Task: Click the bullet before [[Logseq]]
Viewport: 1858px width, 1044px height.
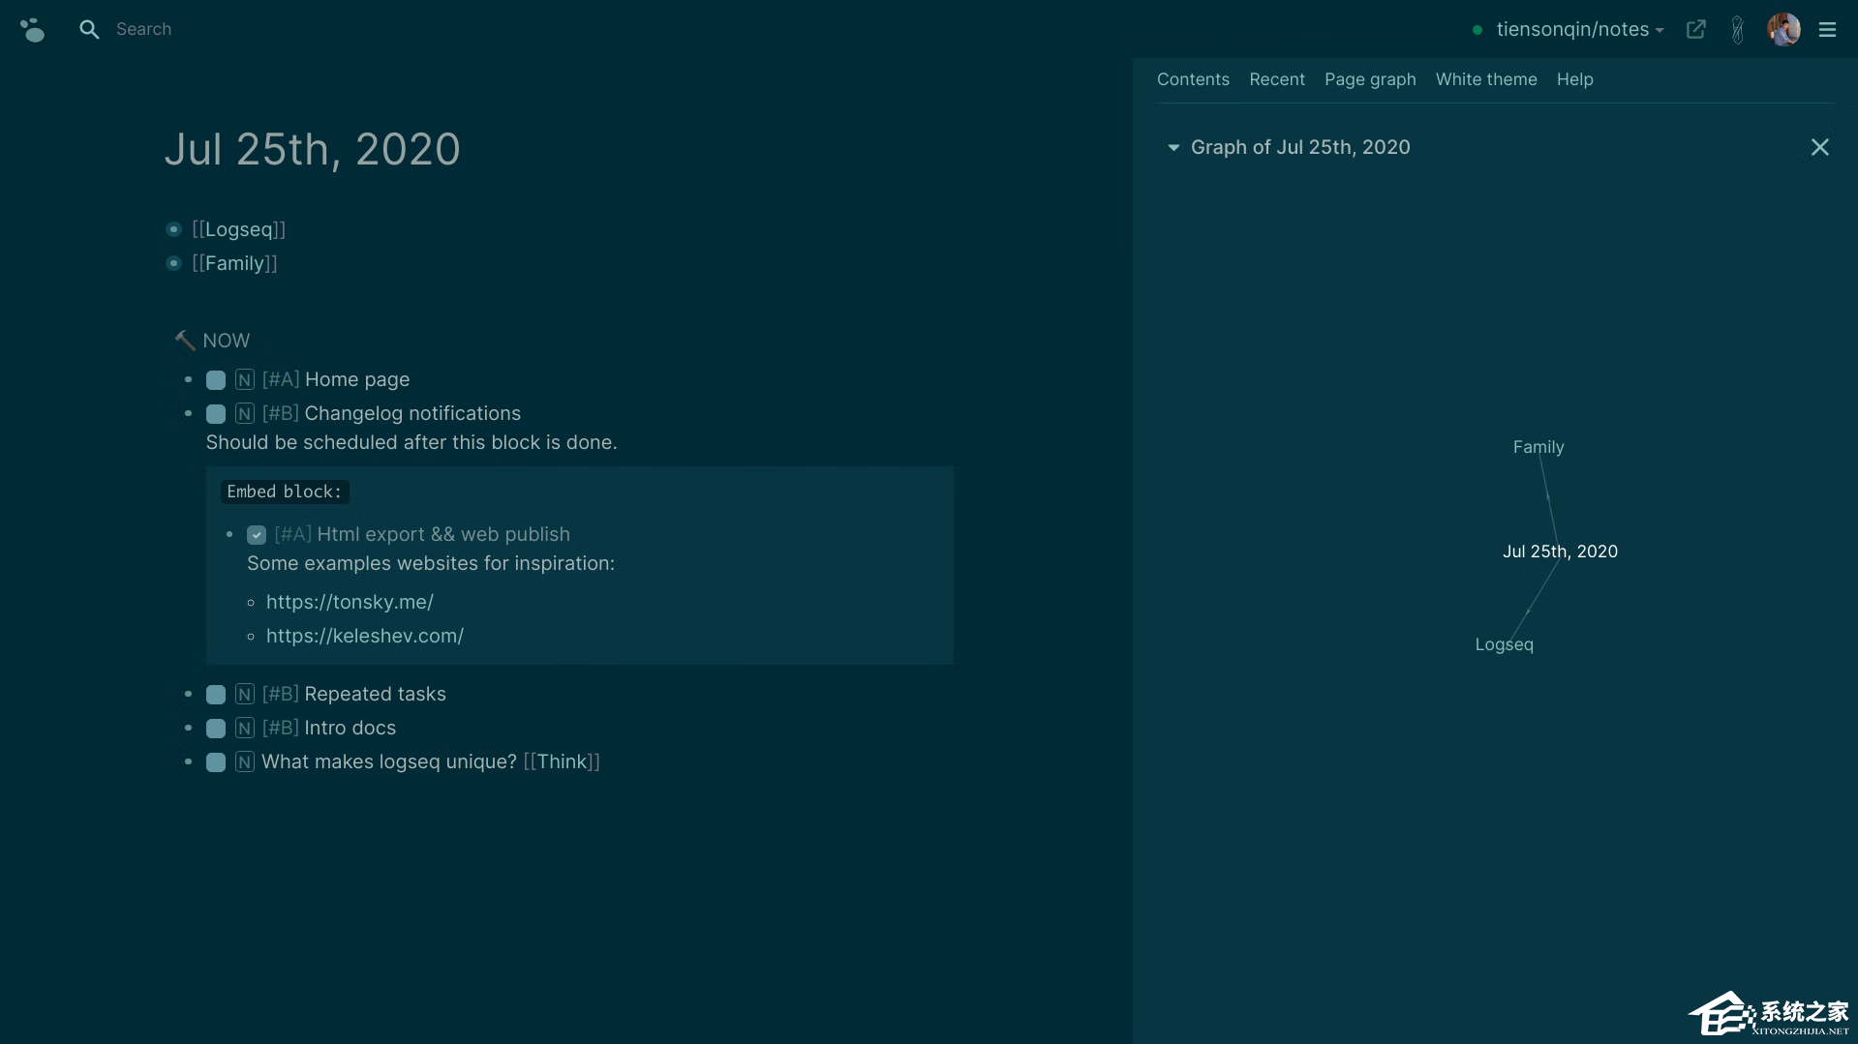Action: (x=173, y=229)
